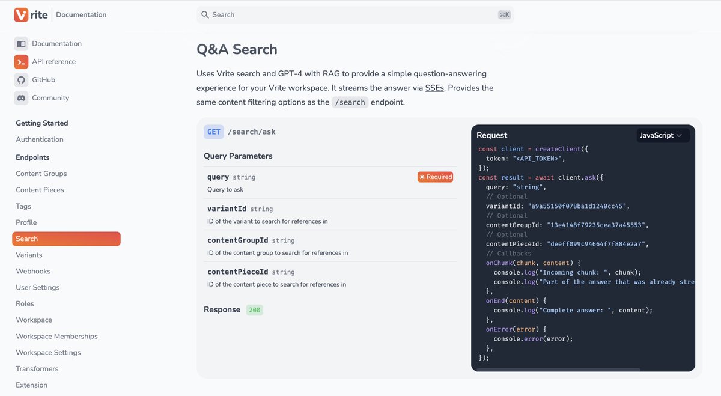This screenshot has width=721, height=396.
Task: Select the Authentication page under Getting Started
Action: coord(39,139)
